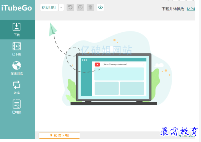Click the iTubeGo logo
This screenshot has width=201, height=142.
pos(16,8)
